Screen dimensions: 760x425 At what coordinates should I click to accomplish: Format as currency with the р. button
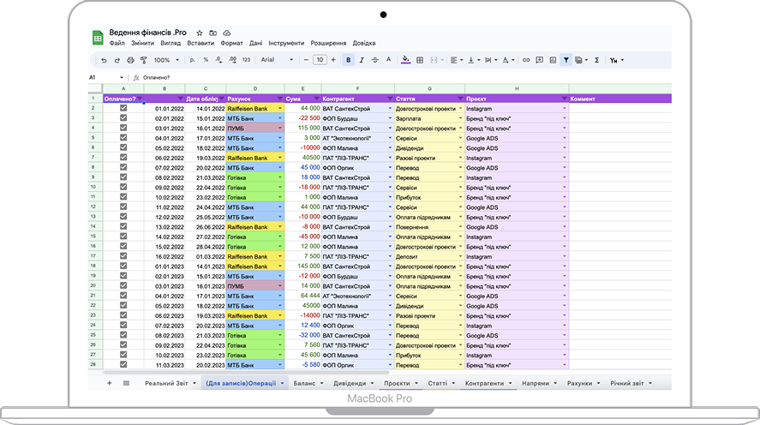pyautogui.click(x=193, y=60)
